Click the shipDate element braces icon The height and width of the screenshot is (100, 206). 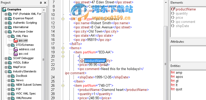tap(173, 26)
